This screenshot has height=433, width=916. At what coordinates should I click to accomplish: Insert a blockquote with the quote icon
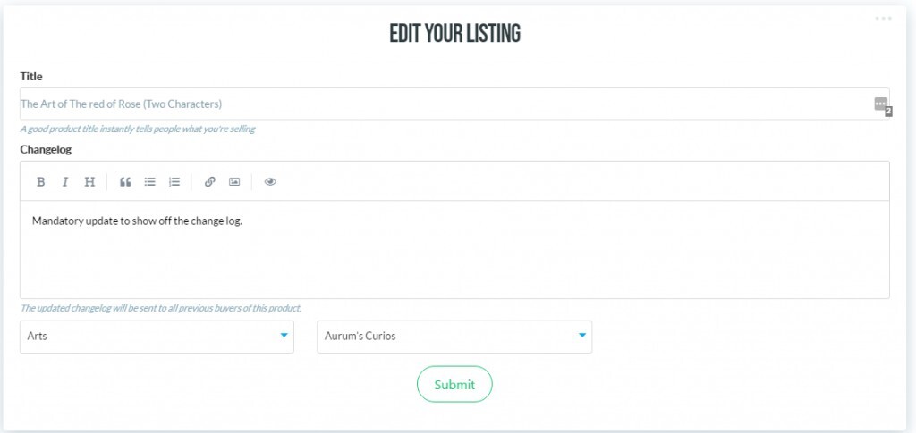pyautogui.click(x=125, y=181)
